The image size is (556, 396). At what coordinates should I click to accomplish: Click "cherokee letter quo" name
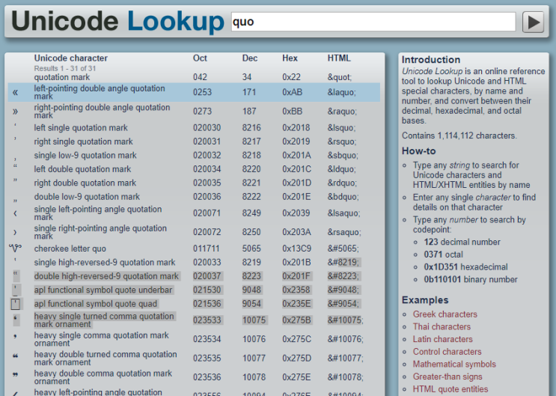coord(70,249)
